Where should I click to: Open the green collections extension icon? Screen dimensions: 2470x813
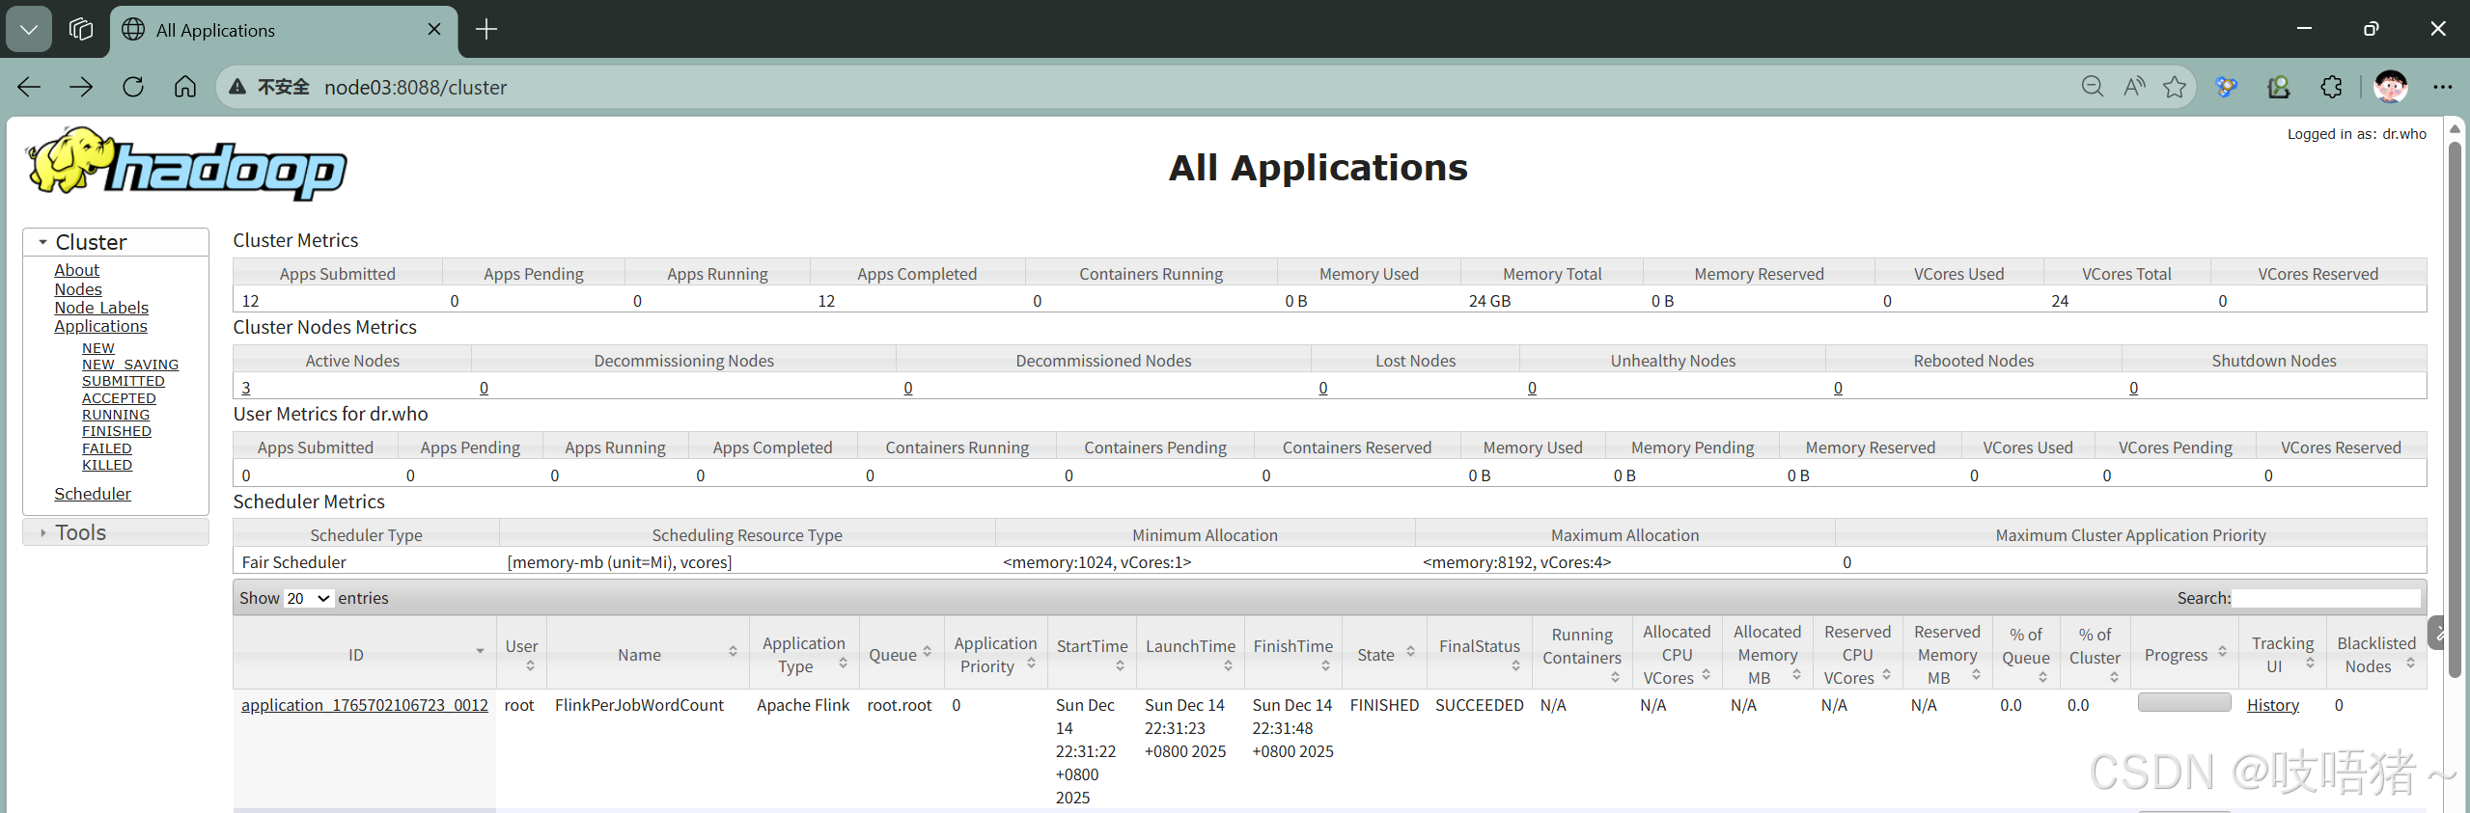(2279, 87)
